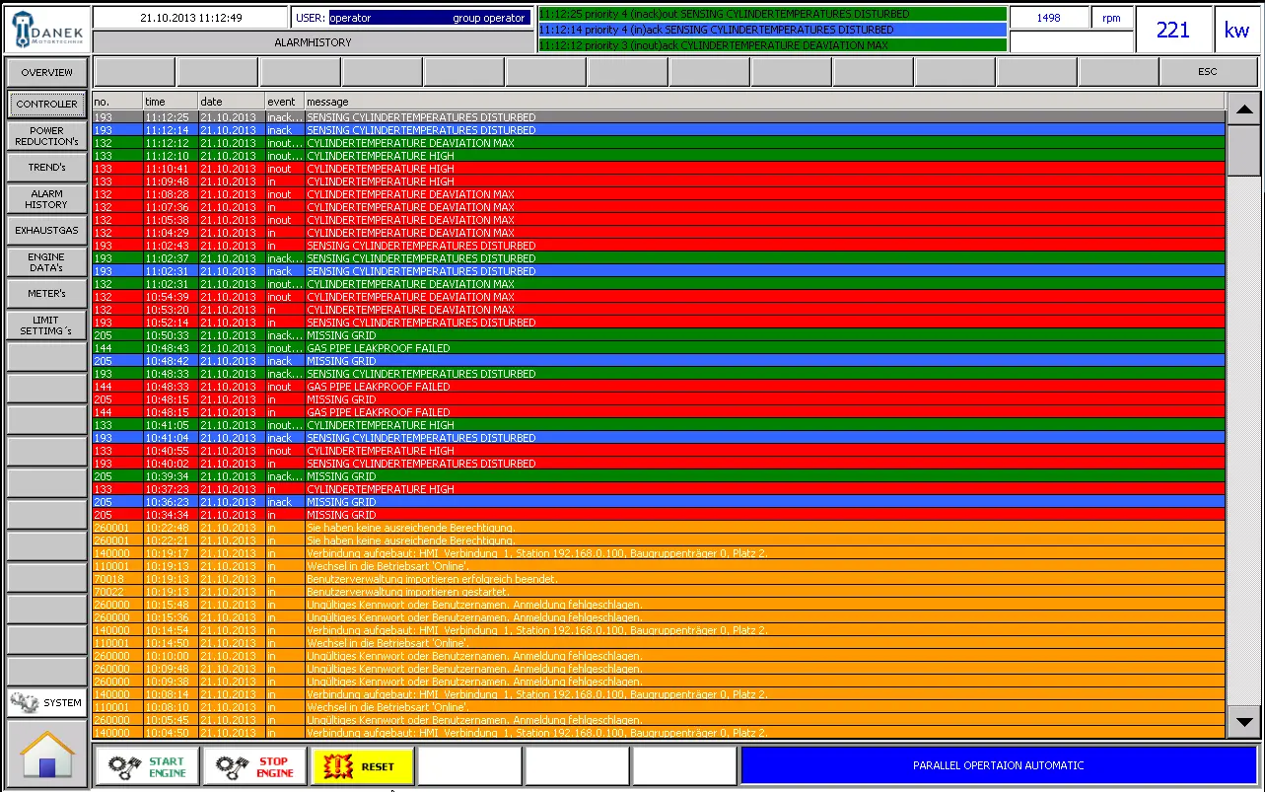Open the POWER REDUCTION's screen
The image size is (1265, 792).
click(x=45, y=135)
